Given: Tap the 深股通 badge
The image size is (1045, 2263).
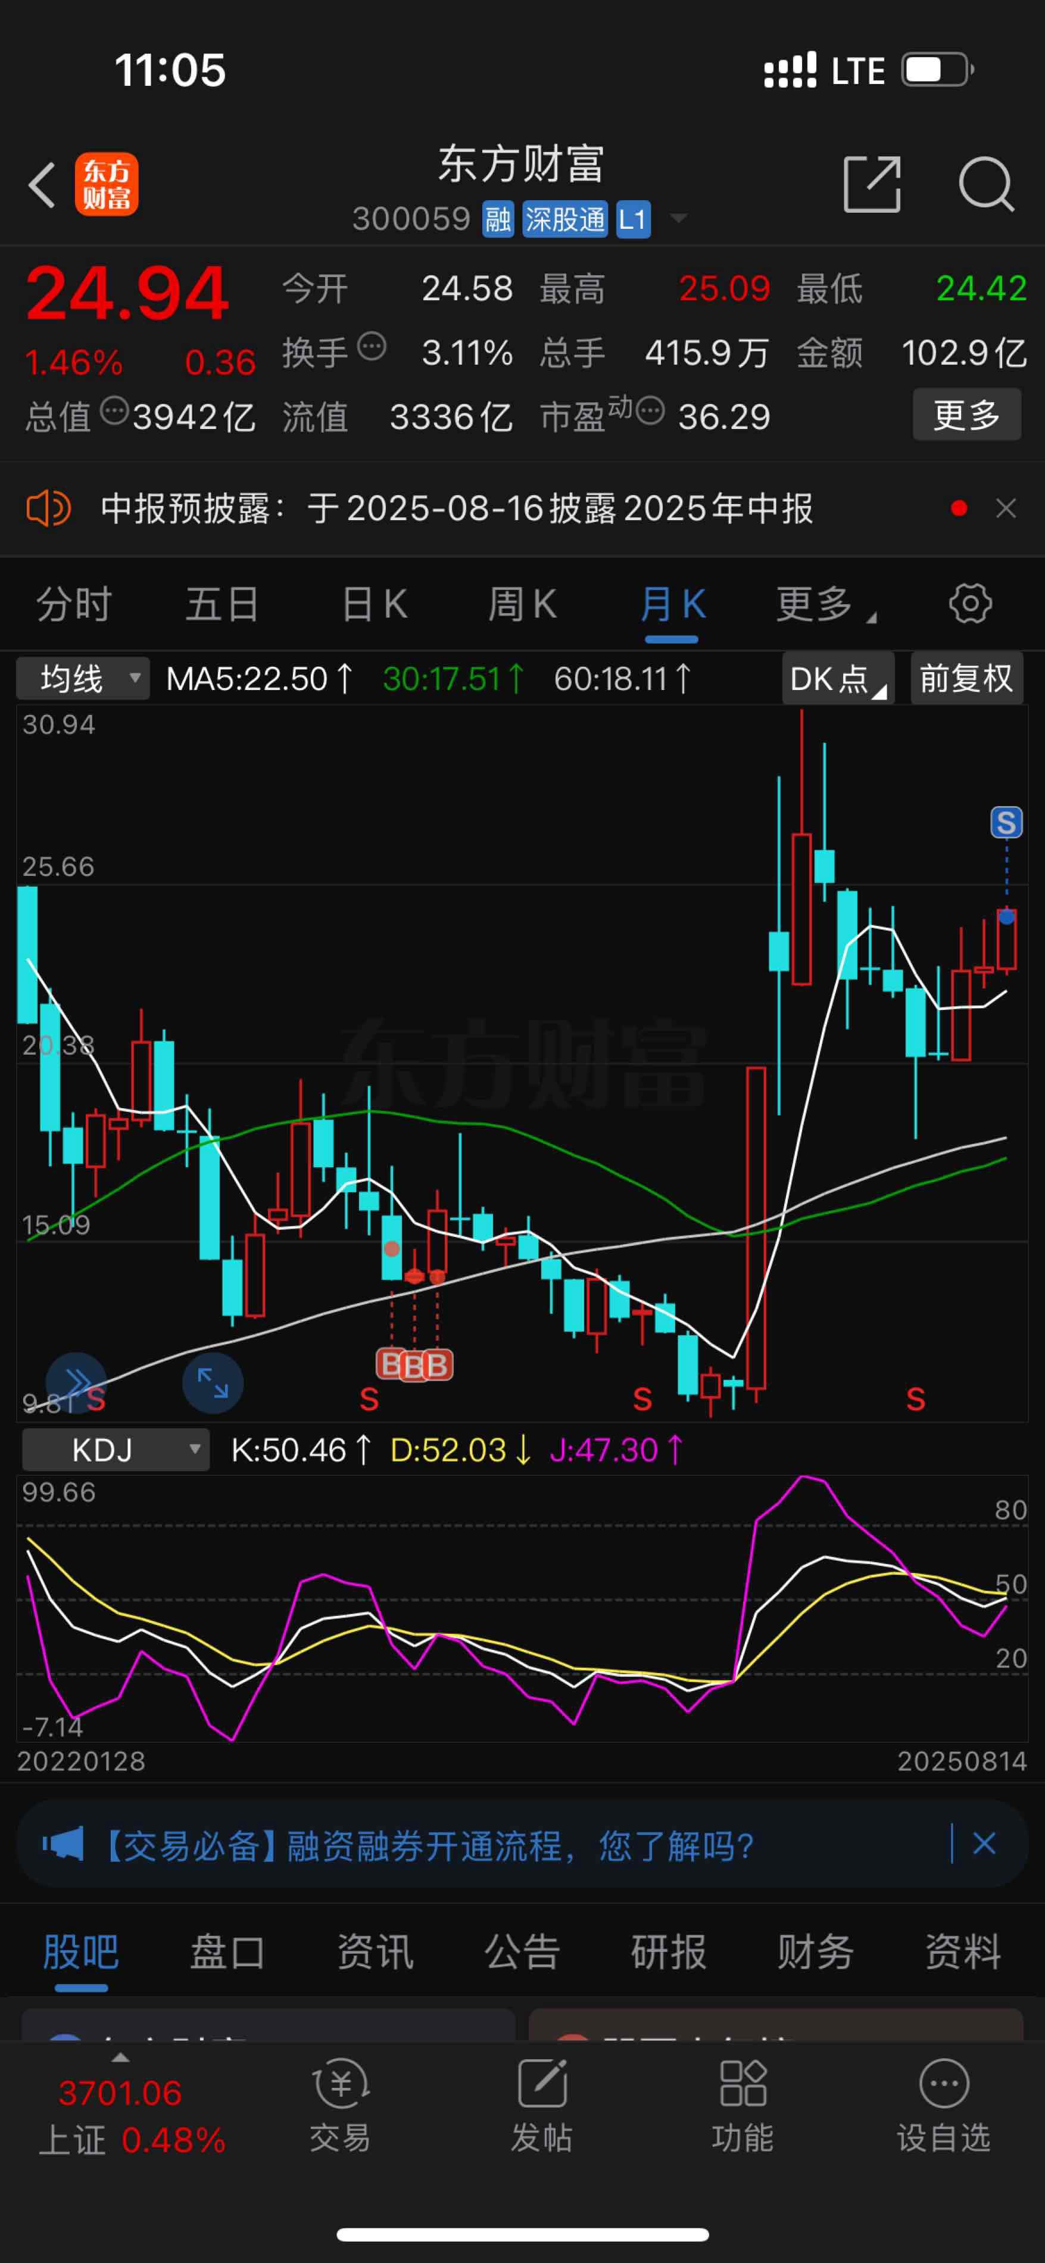Looking at the screenshot, I should click(564, 220).
